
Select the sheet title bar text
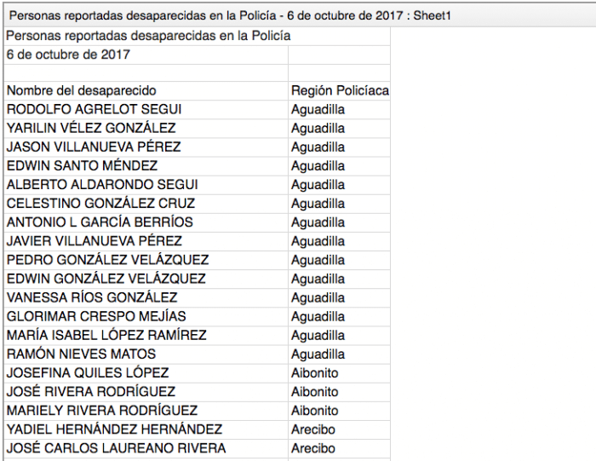230,15
